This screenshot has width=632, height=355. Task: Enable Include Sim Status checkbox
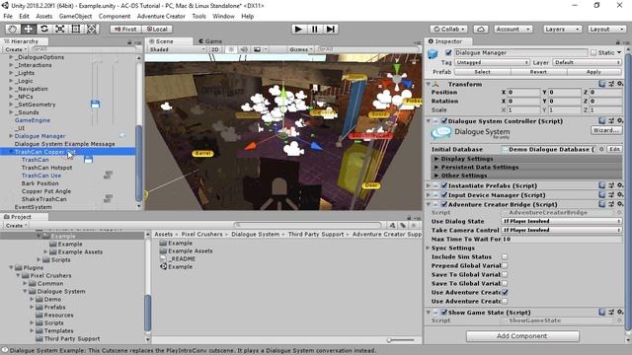(505, 256)
